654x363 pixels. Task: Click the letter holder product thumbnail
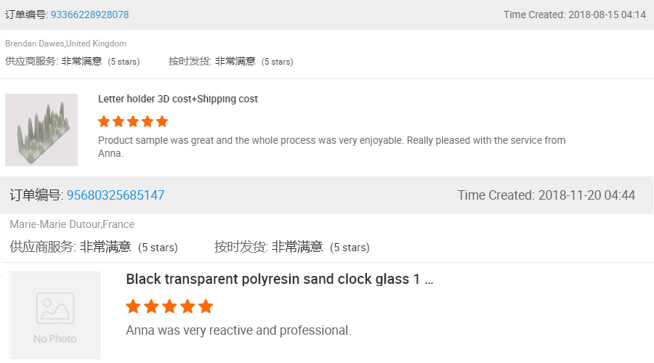tap(41, 130)
